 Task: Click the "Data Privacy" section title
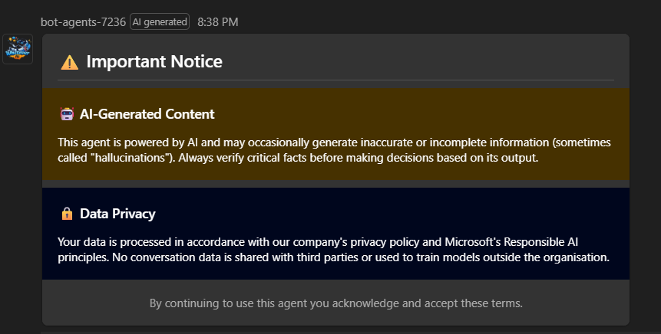tap(117, 214)
